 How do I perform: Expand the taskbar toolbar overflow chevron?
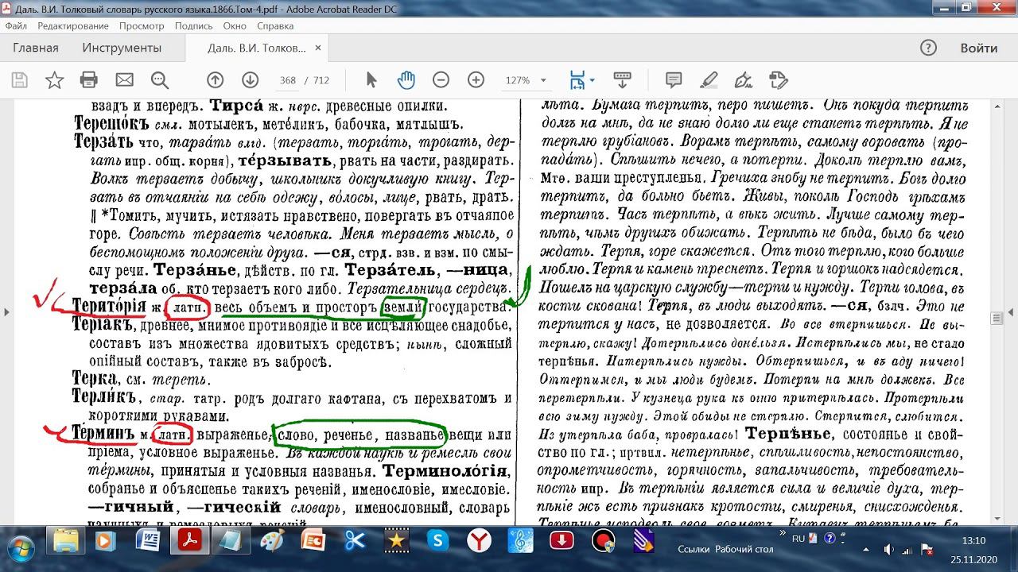[784, 533]
